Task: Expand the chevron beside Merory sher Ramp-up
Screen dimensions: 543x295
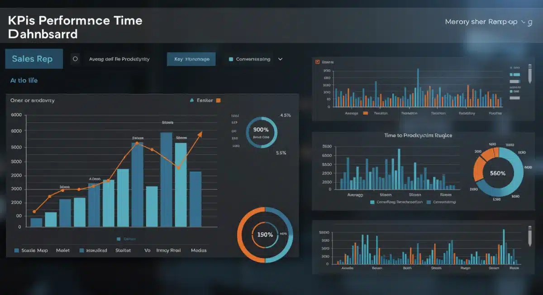Action: (x=523, y=21)
